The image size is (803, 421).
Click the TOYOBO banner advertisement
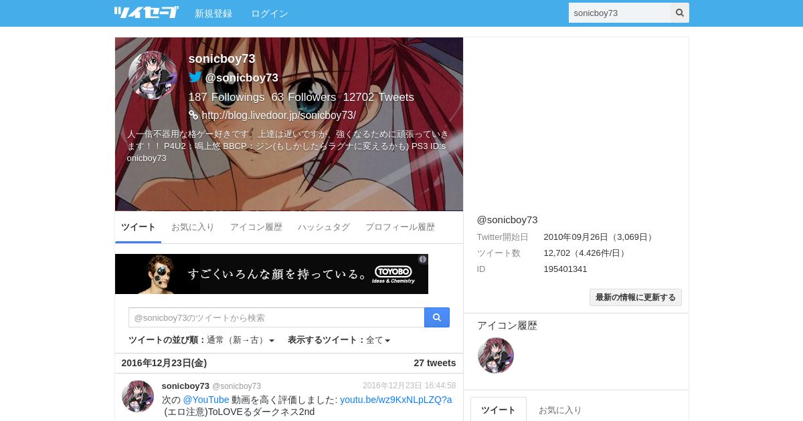(x=272, y=274)
